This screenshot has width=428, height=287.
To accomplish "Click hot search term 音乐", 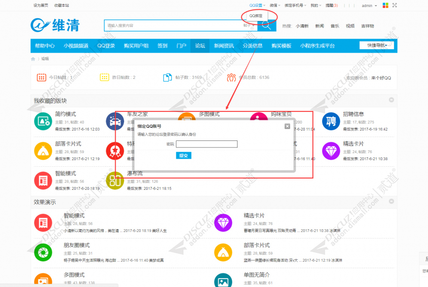I will click(335, 26).
